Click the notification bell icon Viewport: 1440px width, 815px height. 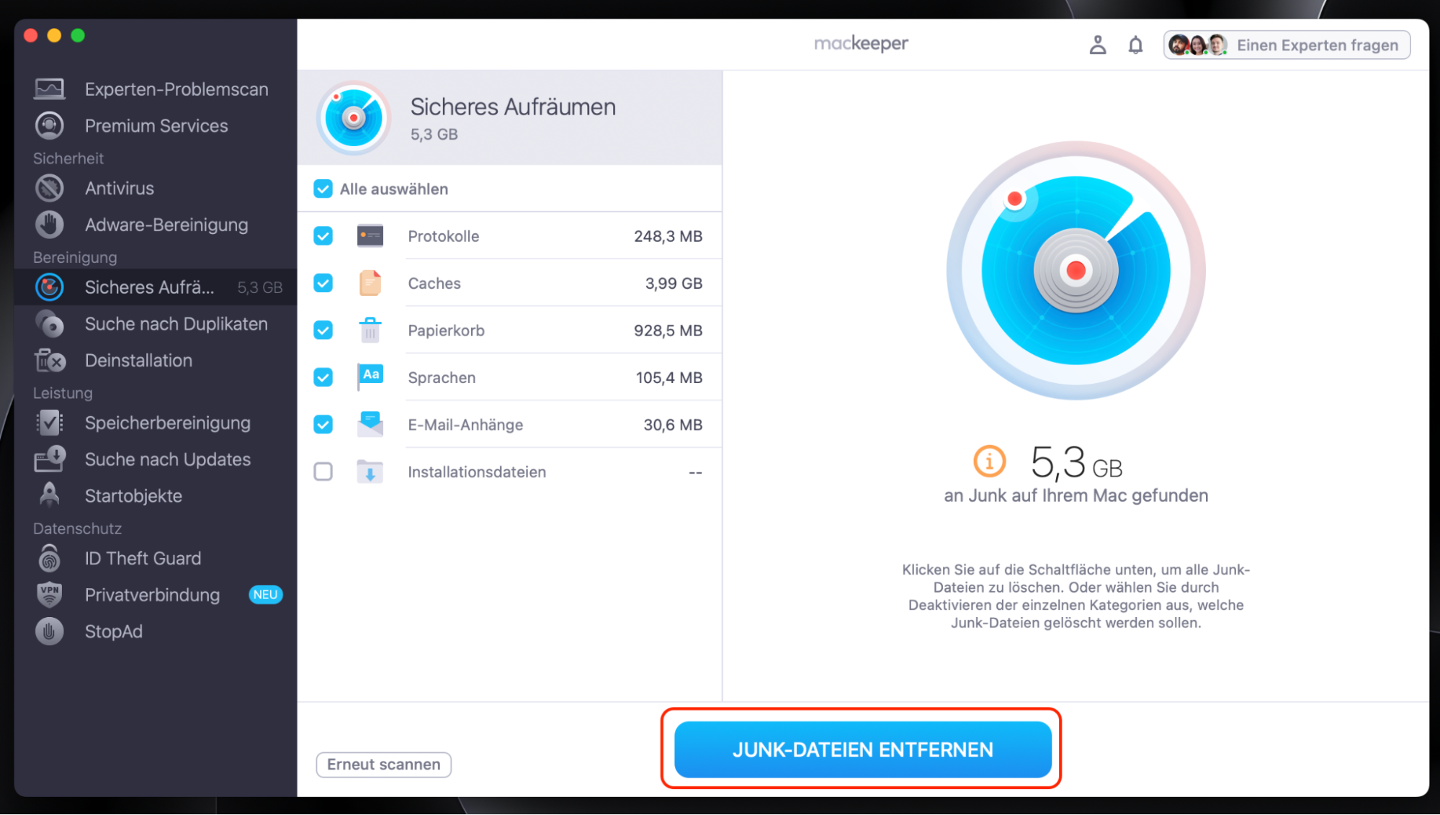point(1135,44)
